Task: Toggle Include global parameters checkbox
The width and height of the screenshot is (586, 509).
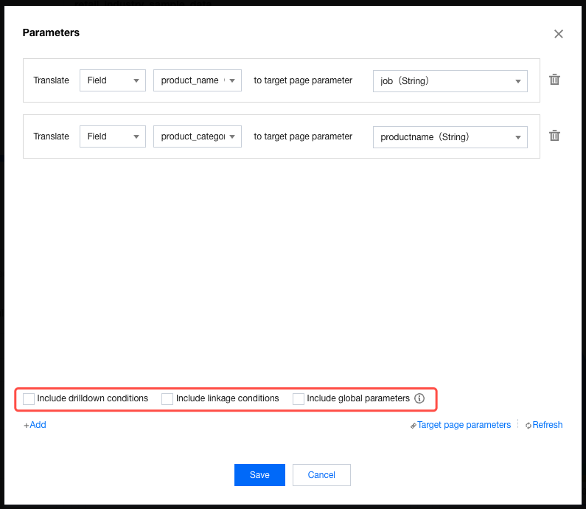Action: (299, 399)
